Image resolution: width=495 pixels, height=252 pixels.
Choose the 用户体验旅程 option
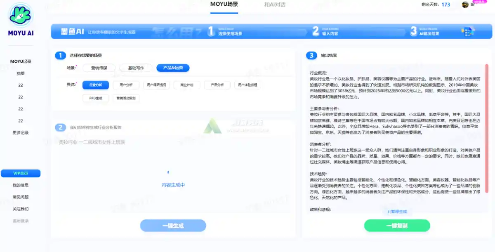click(248, 85)
